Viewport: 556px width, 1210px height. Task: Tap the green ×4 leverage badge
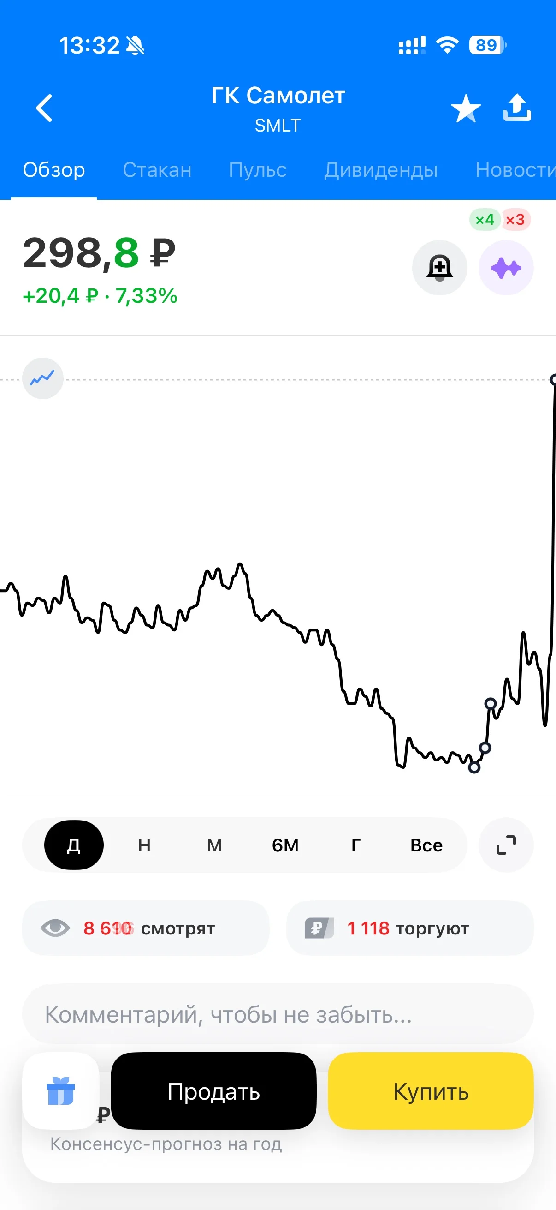(485, 219)
